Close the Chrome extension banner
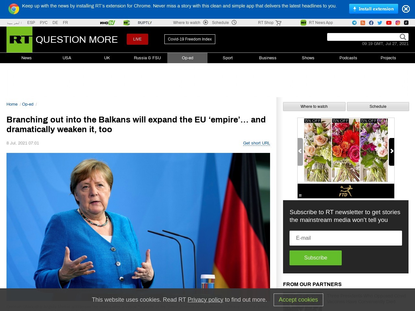 point(406,9)
